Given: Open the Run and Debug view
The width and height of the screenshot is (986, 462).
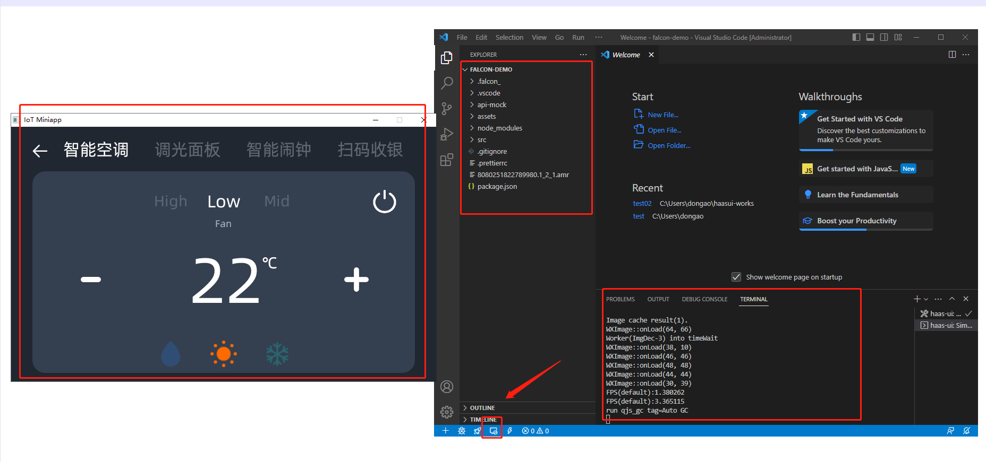Looking at the screenshot, I should (447, 134).
